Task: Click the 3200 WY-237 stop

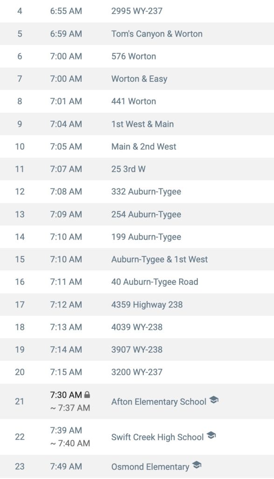Action: (137, 372)
